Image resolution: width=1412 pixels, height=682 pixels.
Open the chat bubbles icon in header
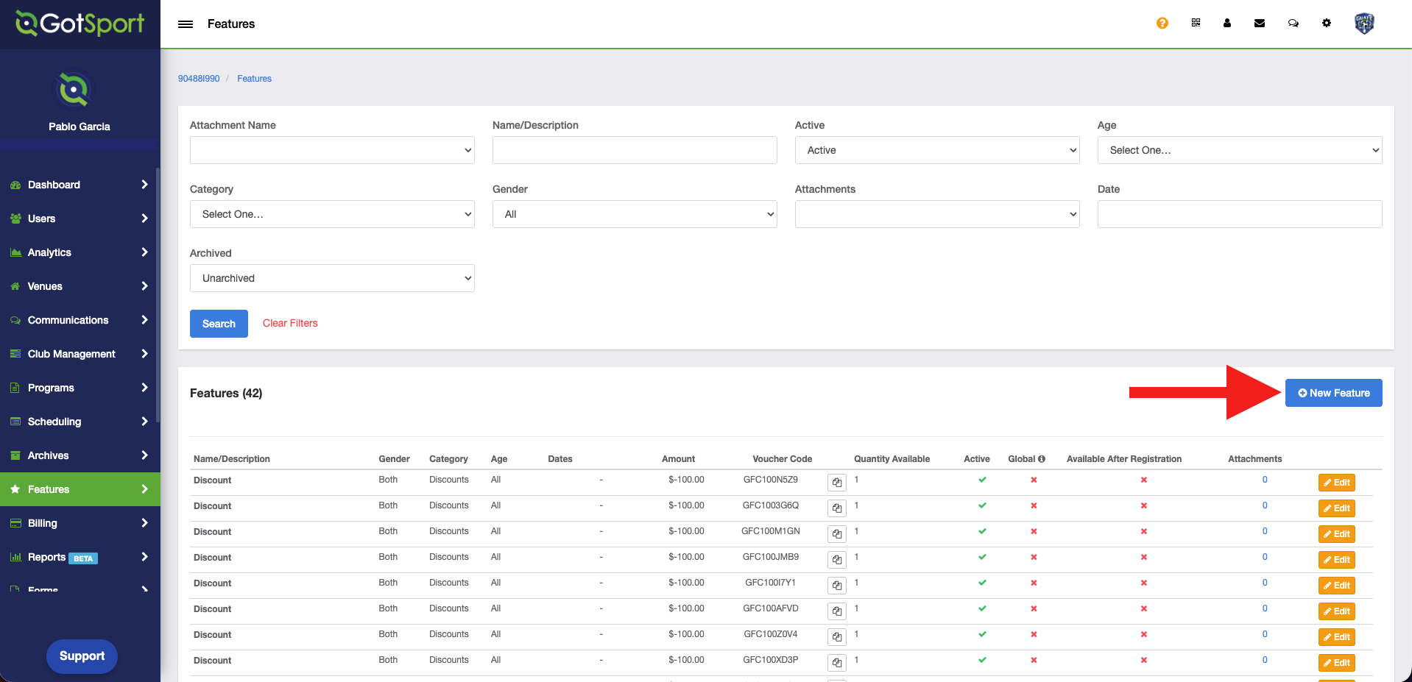1293,24
